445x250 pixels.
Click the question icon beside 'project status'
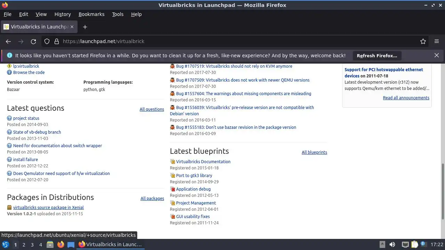click(9, 118)
